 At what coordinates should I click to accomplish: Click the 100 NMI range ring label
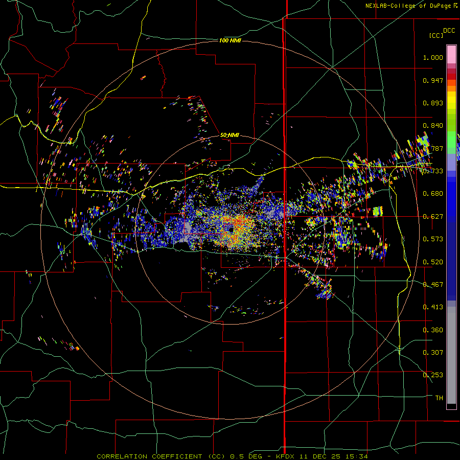click(x=230, y=40)
